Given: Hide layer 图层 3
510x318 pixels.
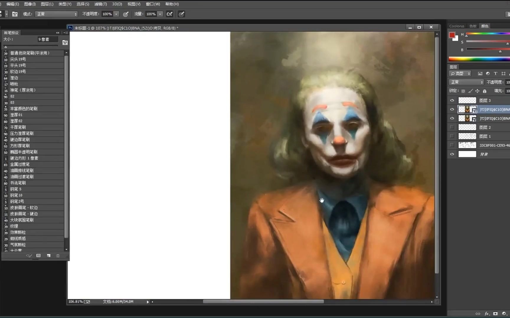Looking at the screenshot, I should tap(452, 100).
